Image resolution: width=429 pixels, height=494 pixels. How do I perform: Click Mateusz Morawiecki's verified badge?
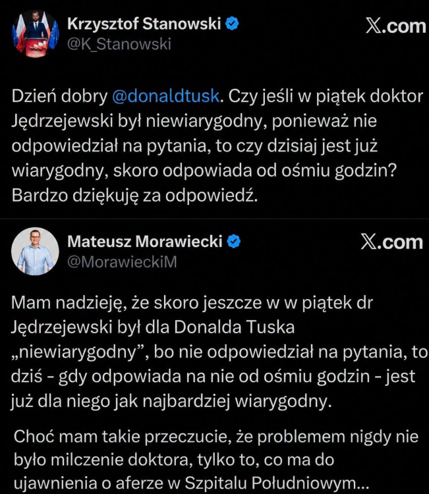click(234, 242)
